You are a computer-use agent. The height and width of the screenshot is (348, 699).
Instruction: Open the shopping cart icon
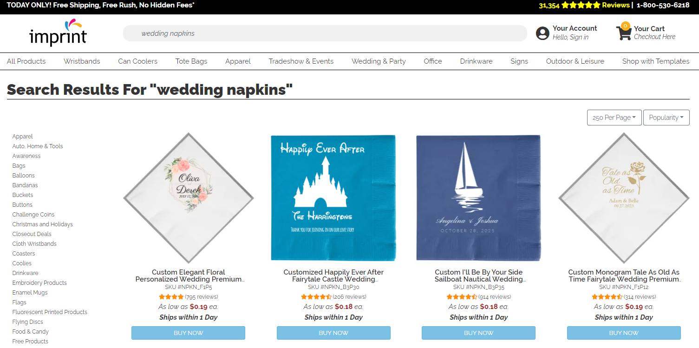[x=623, y=33]
